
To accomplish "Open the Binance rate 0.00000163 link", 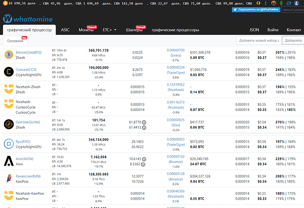I will 176,159.
